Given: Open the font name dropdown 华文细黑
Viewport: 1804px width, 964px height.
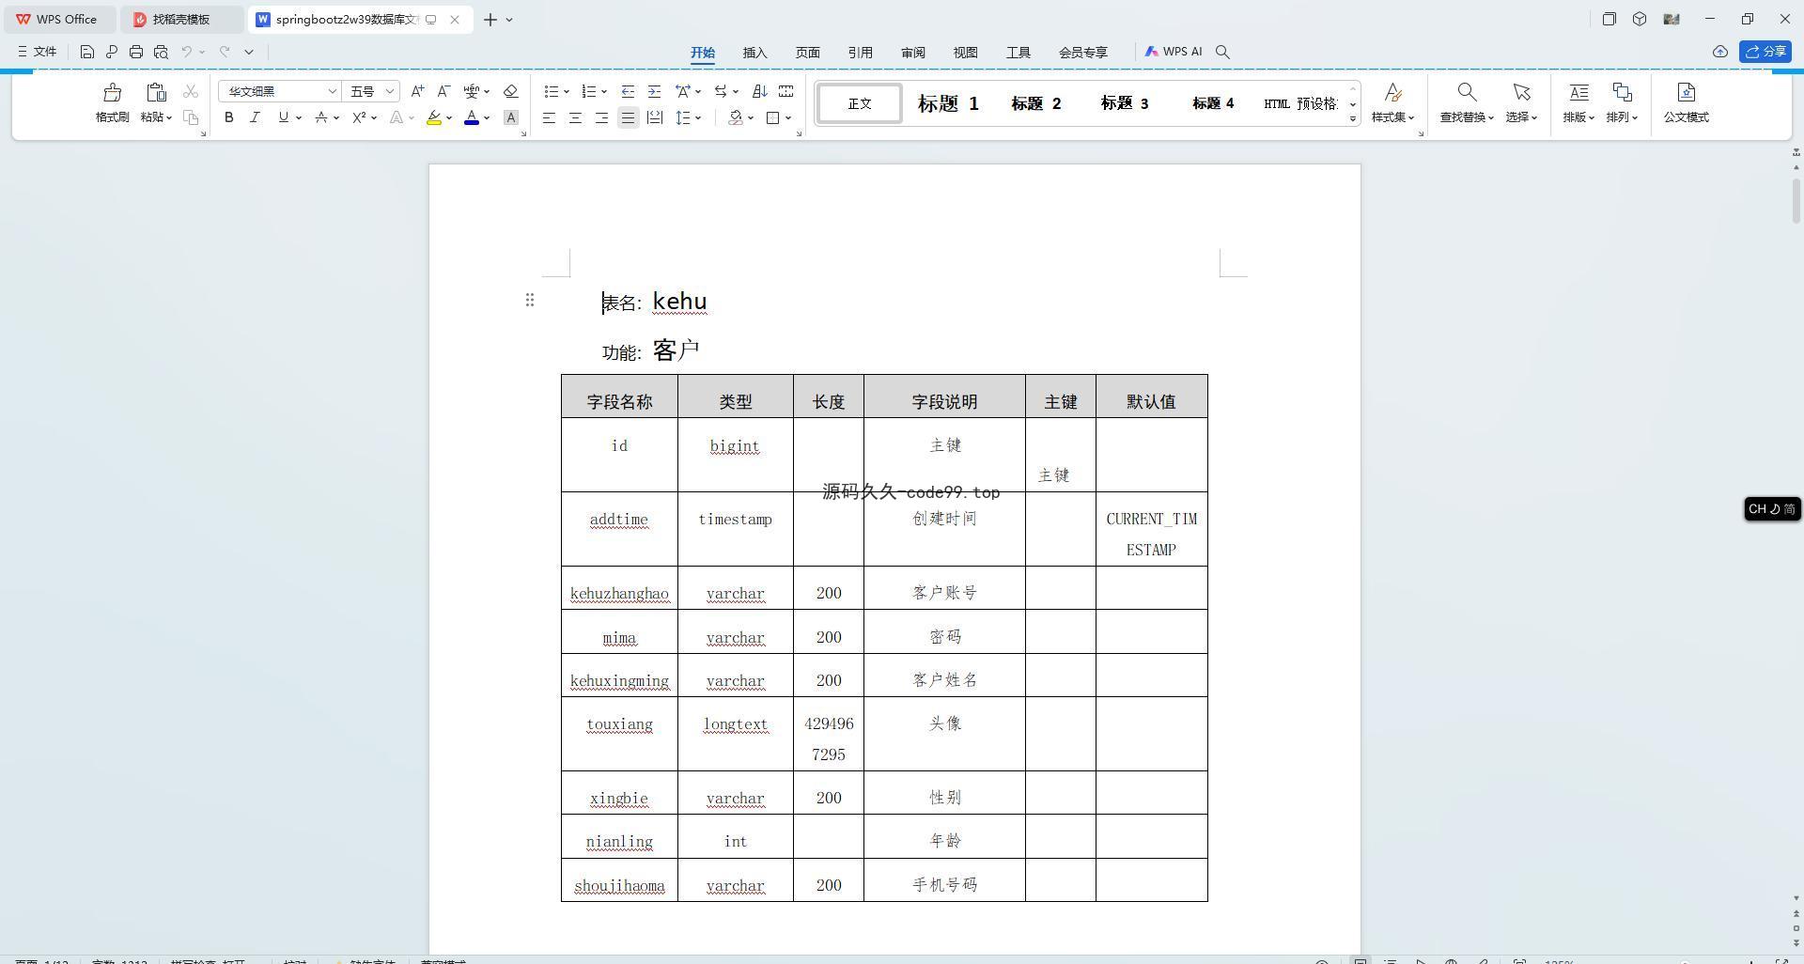Looking at the screenshot, I should pos(332,91).
